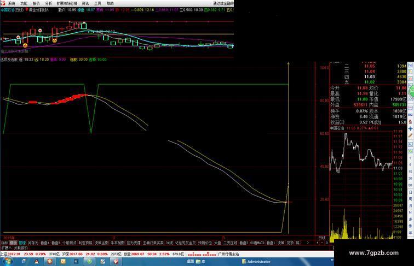This screenshot has height=266, width=414.
Task: Click the red figure icon in sidebar
Action: tap(410, 122)
